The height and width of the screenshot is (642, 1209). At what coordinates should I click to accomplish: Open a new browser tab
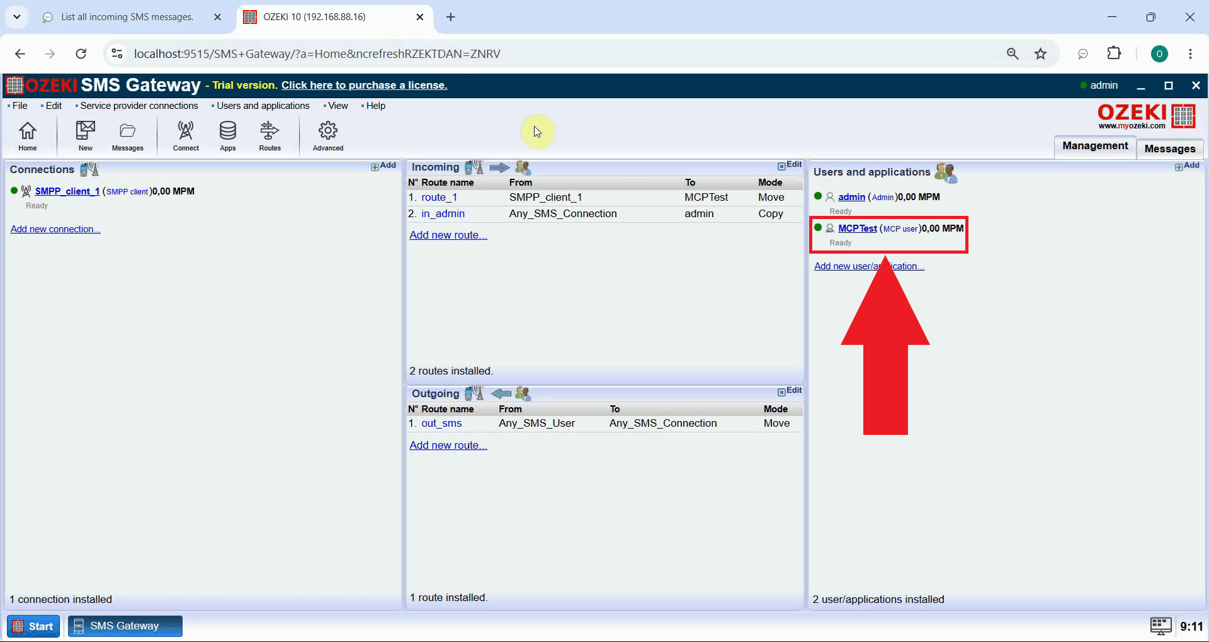coord(451,17)
